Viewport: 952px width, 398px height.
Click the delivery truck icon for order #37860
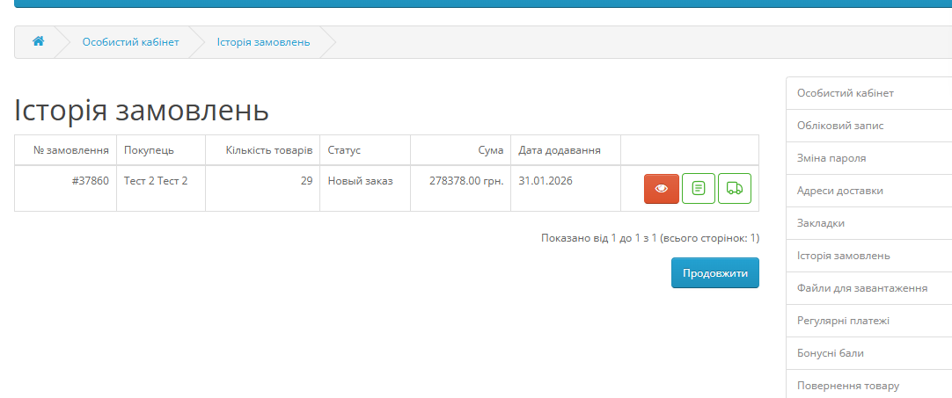pos(735,189)
